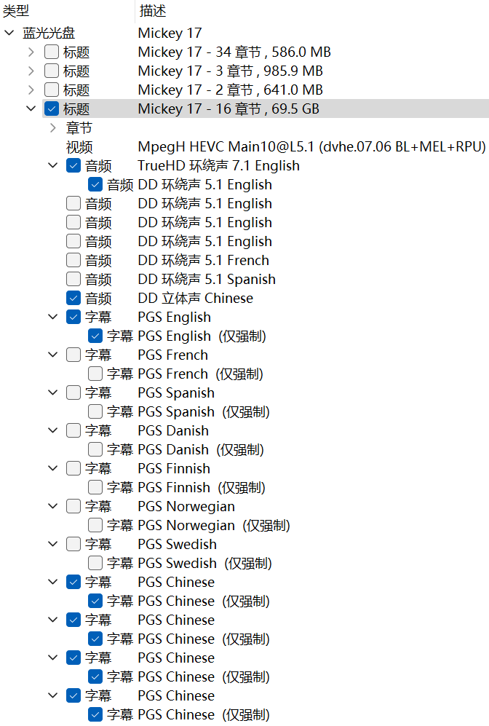Uncheck the PGS English subtitle checkbox
This screenshot has width=489, height=726.
coord(73,317)
